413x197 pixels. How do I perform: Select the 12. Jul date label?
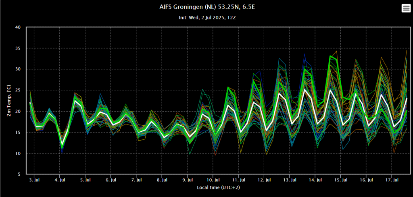click(264, 180)
